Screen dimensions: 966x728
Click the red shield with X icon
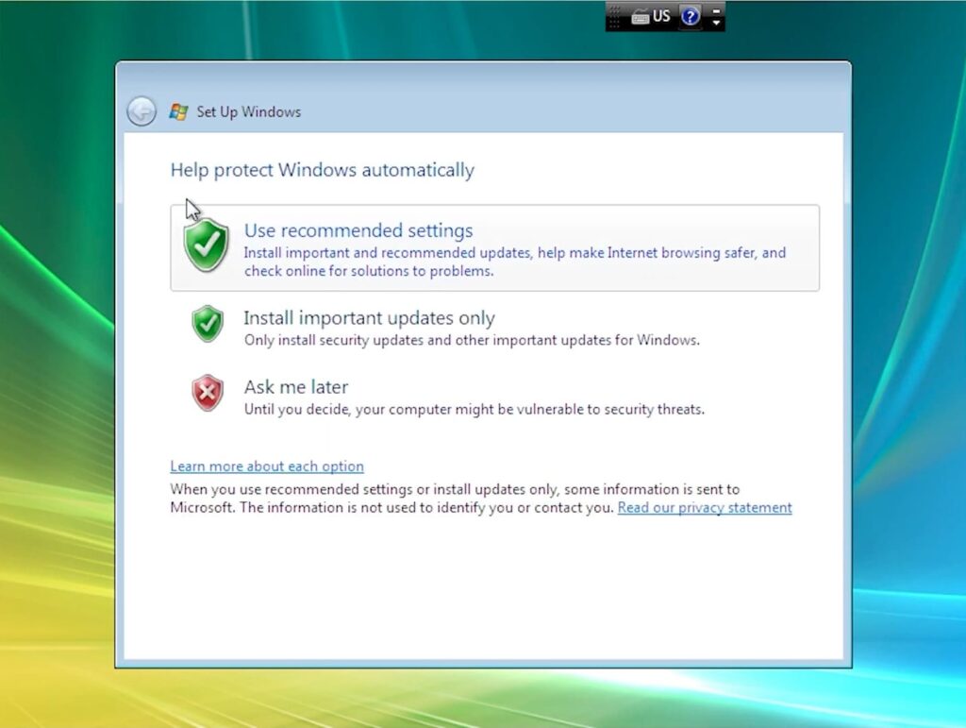(x=208, y=393)
